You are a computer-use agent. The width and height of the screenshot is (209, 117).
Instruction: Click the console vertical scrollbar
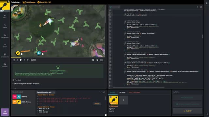click(x=105, y=98)
